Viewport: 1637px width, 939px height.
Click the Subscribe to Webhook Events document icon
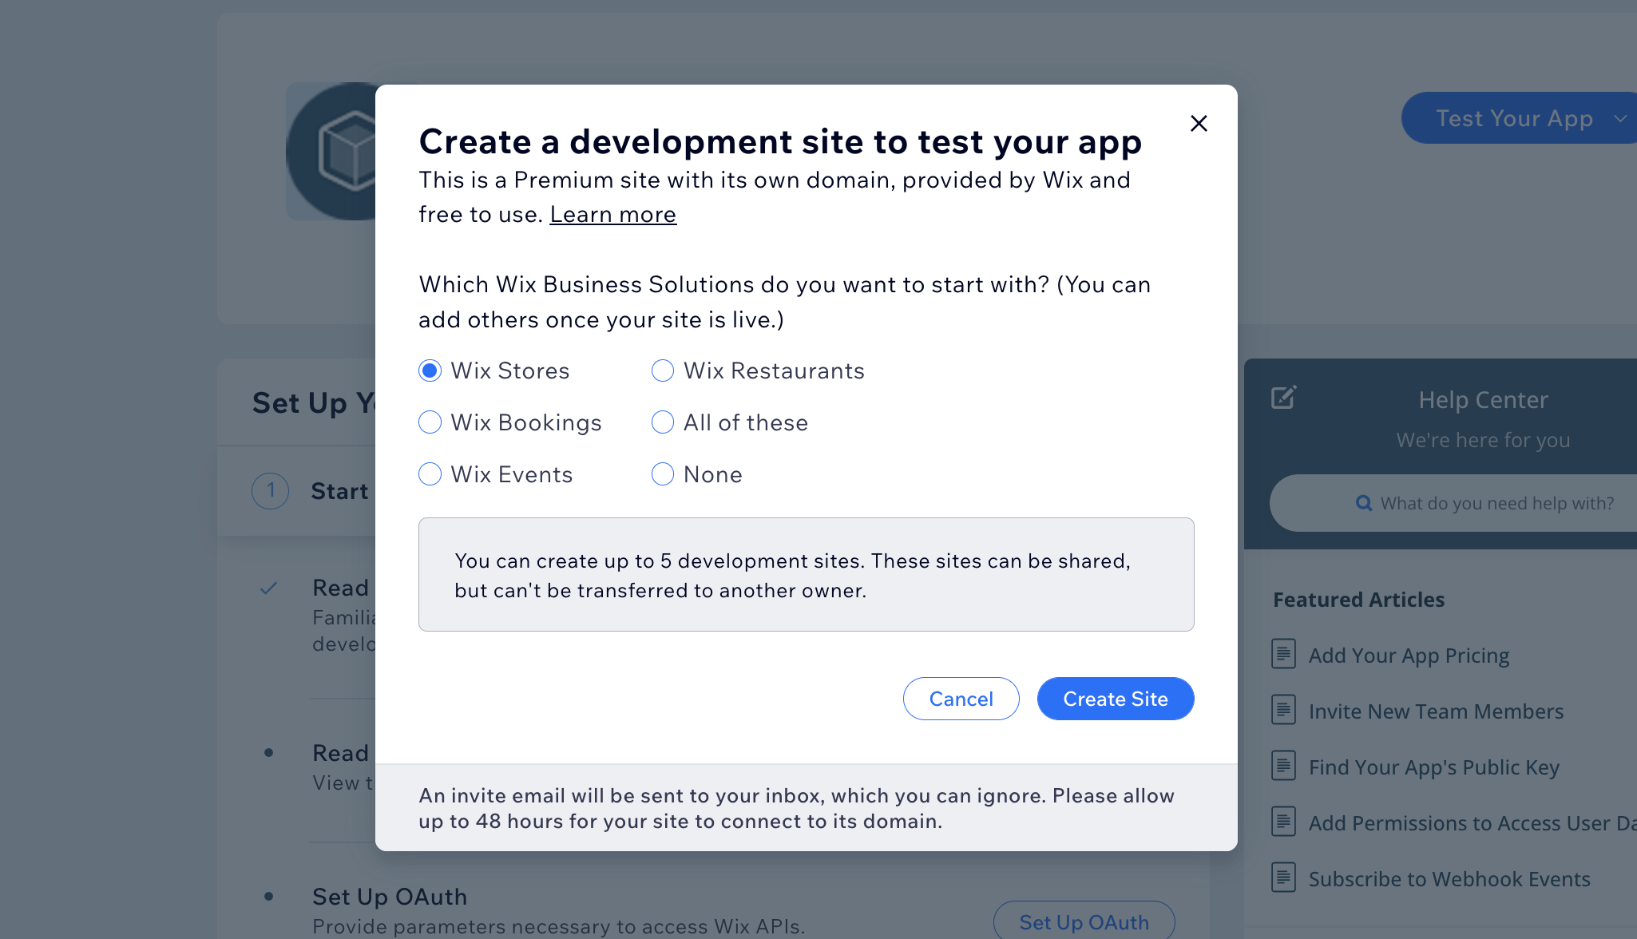(1283, 878)
